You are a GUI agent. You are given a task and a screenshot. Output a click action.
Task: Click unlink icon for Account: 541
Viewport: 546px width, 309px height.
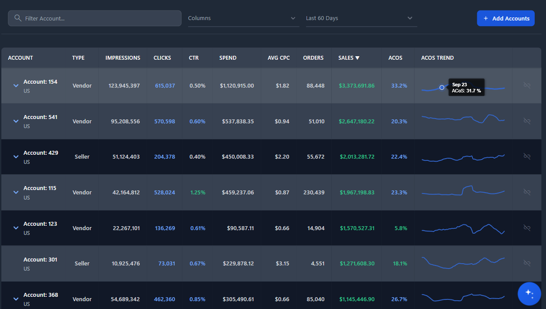pos(527,121)
